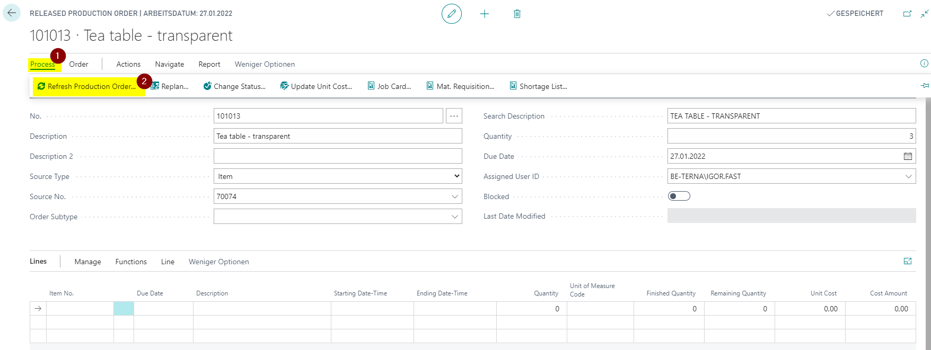Open the Order menu tab
The width and height of the screenshot is (931, 350).
tap(78, 64)
